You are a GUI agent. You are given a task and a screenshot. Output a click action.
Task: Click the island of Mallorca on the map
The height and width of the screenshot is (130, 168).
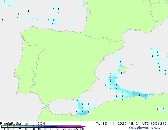tap(124, 70)
